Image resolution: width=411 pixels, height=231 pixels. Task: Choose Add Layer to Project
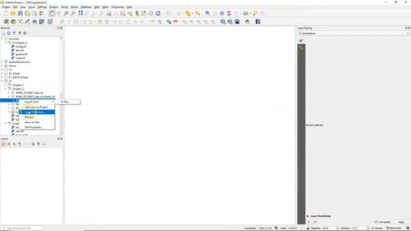point(37,107)
